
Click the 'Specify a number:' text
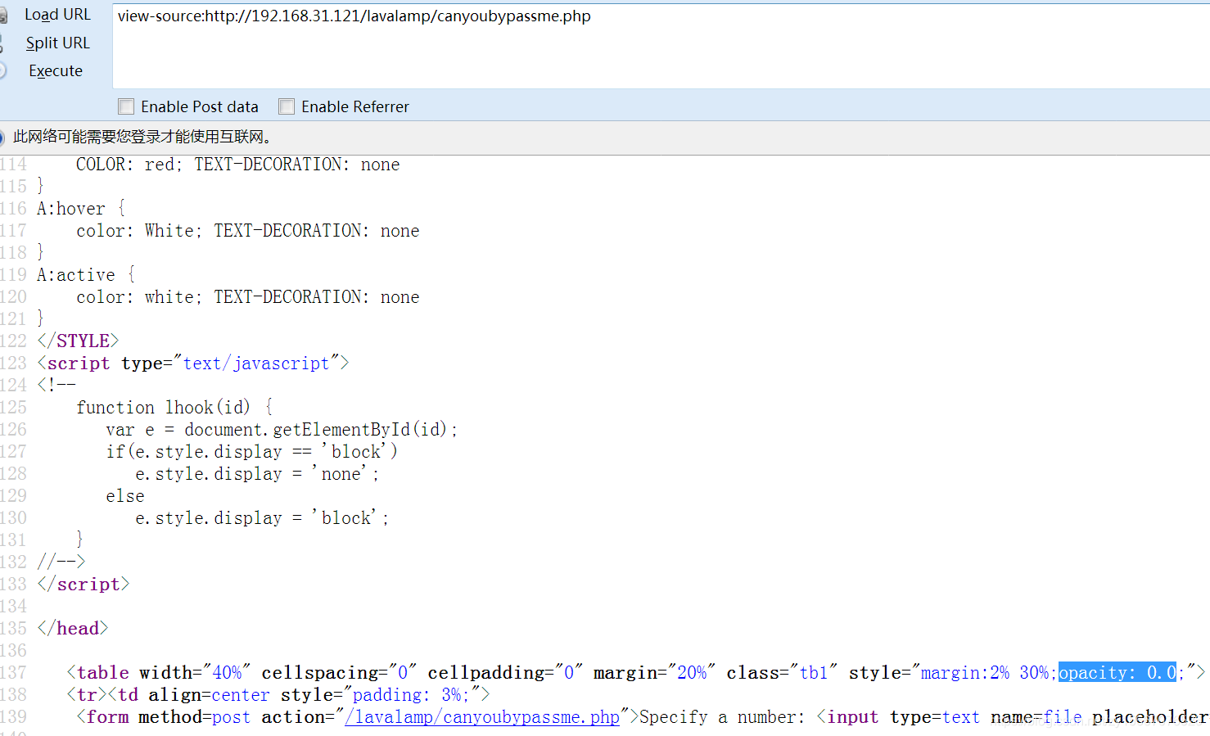pyautogui.click(x=722, y=717)
